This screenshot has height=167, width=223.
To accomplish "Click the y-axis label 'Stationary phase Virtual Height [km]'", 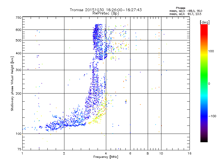I will tap(12, 84).
